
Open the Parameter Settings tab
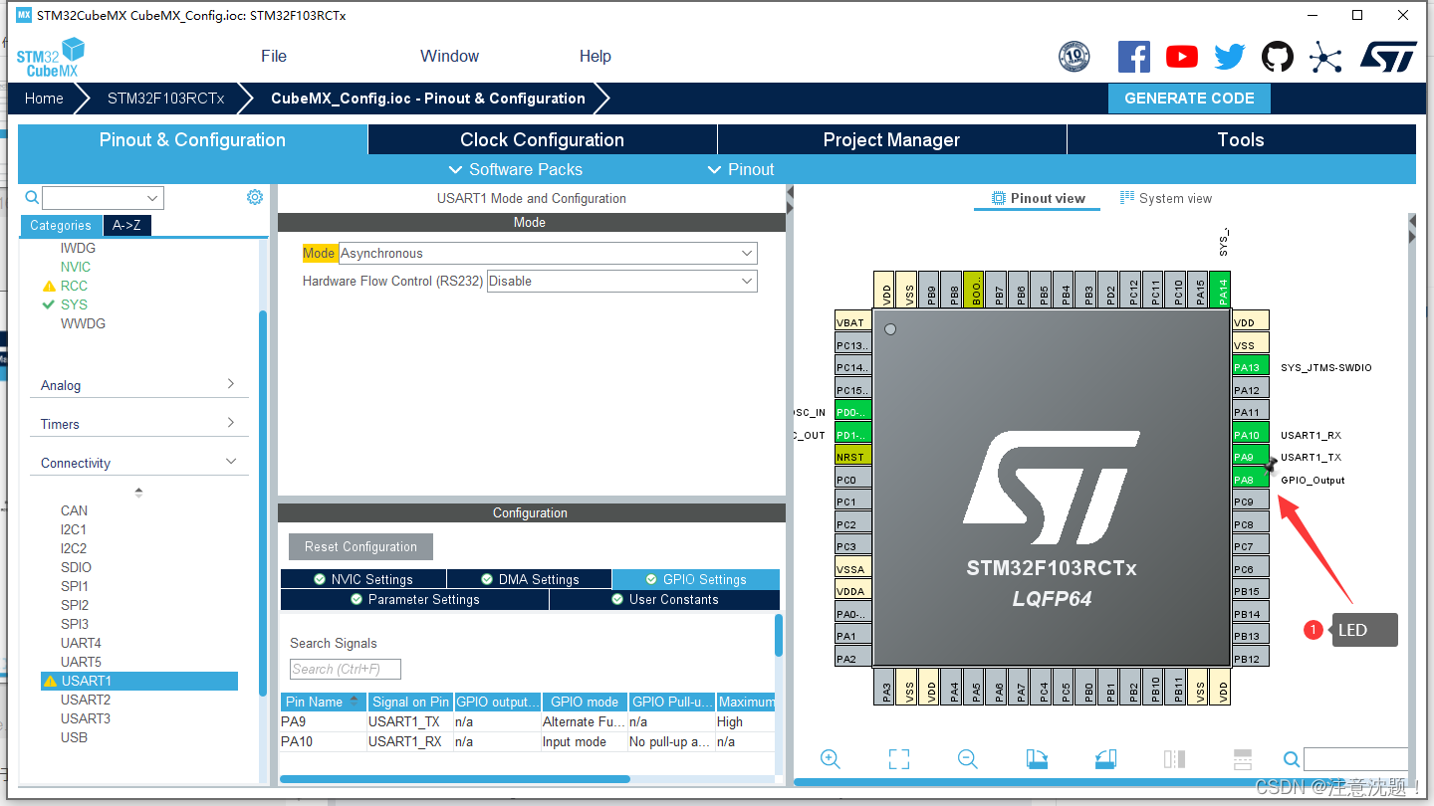coord(414,599)
